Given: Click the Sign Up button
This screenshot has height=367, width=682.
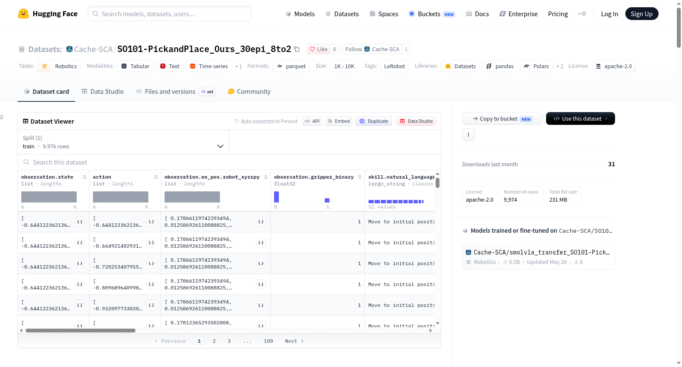Looking at the screenshot, I should (642, 14).
